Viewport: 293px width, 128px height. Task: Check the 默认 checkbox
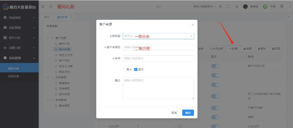click(x=125, y=69)
